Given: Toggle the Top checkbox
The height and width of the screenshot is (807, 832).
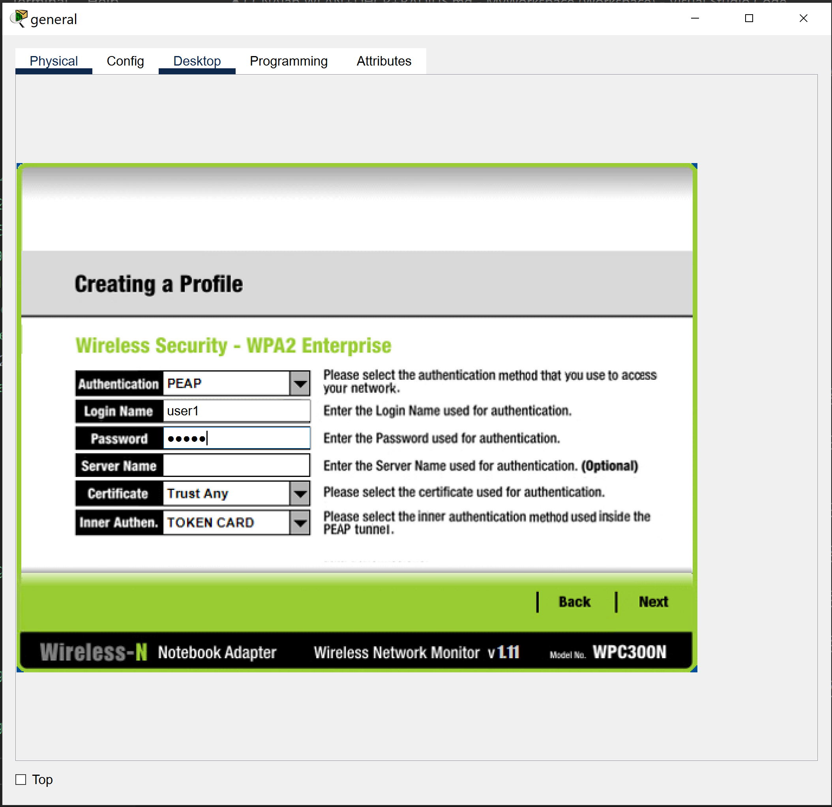Looking at the screenshot, I should coord(21,779).
